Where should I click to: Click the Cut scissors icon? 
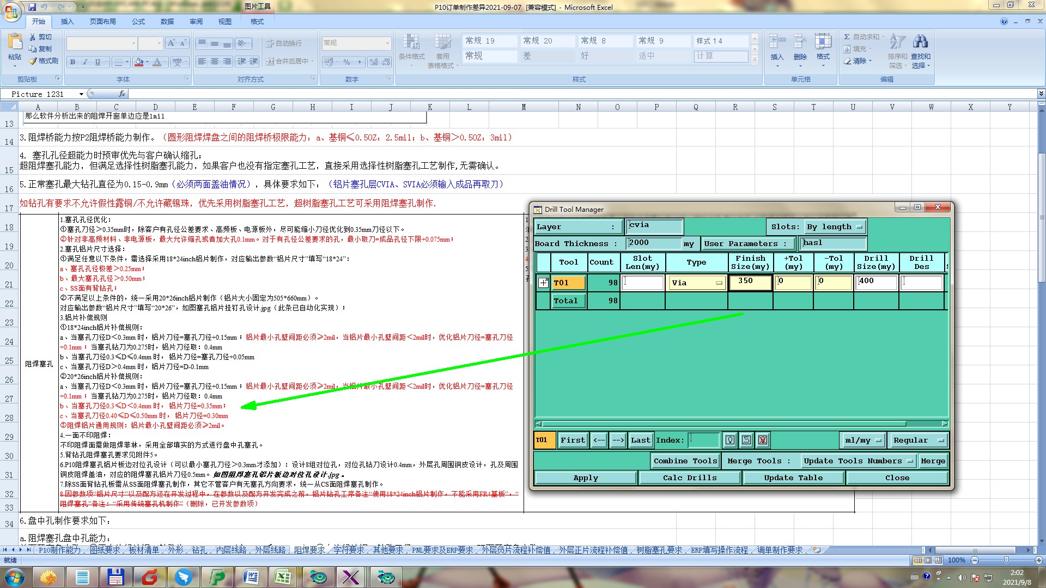[33, 37]
